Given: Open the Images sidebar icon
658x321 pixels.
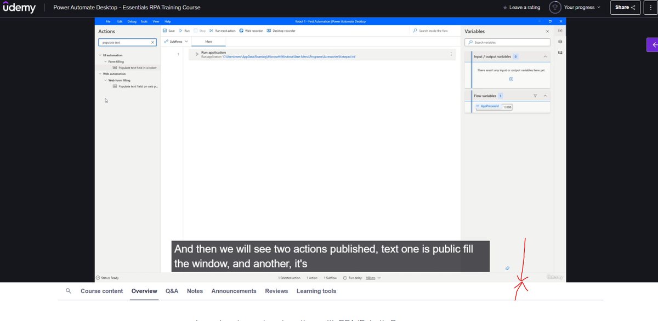Looking at the screenshot, I should click(560, 53).
